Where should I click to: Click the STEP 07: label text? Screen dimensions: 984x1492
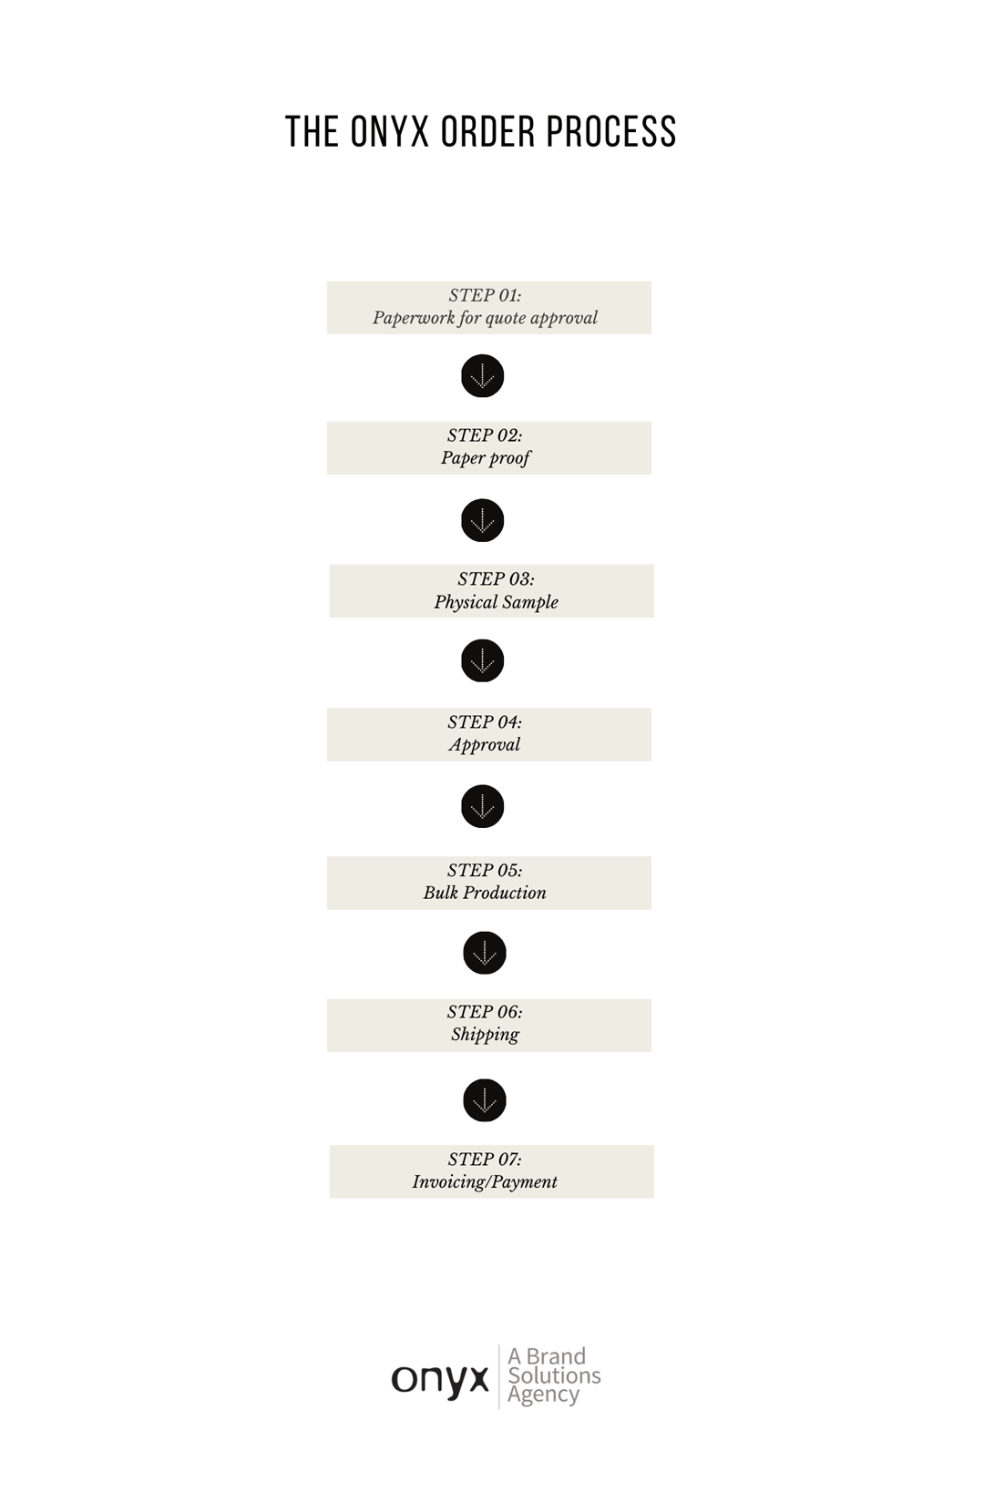(x=485, y=1160)
